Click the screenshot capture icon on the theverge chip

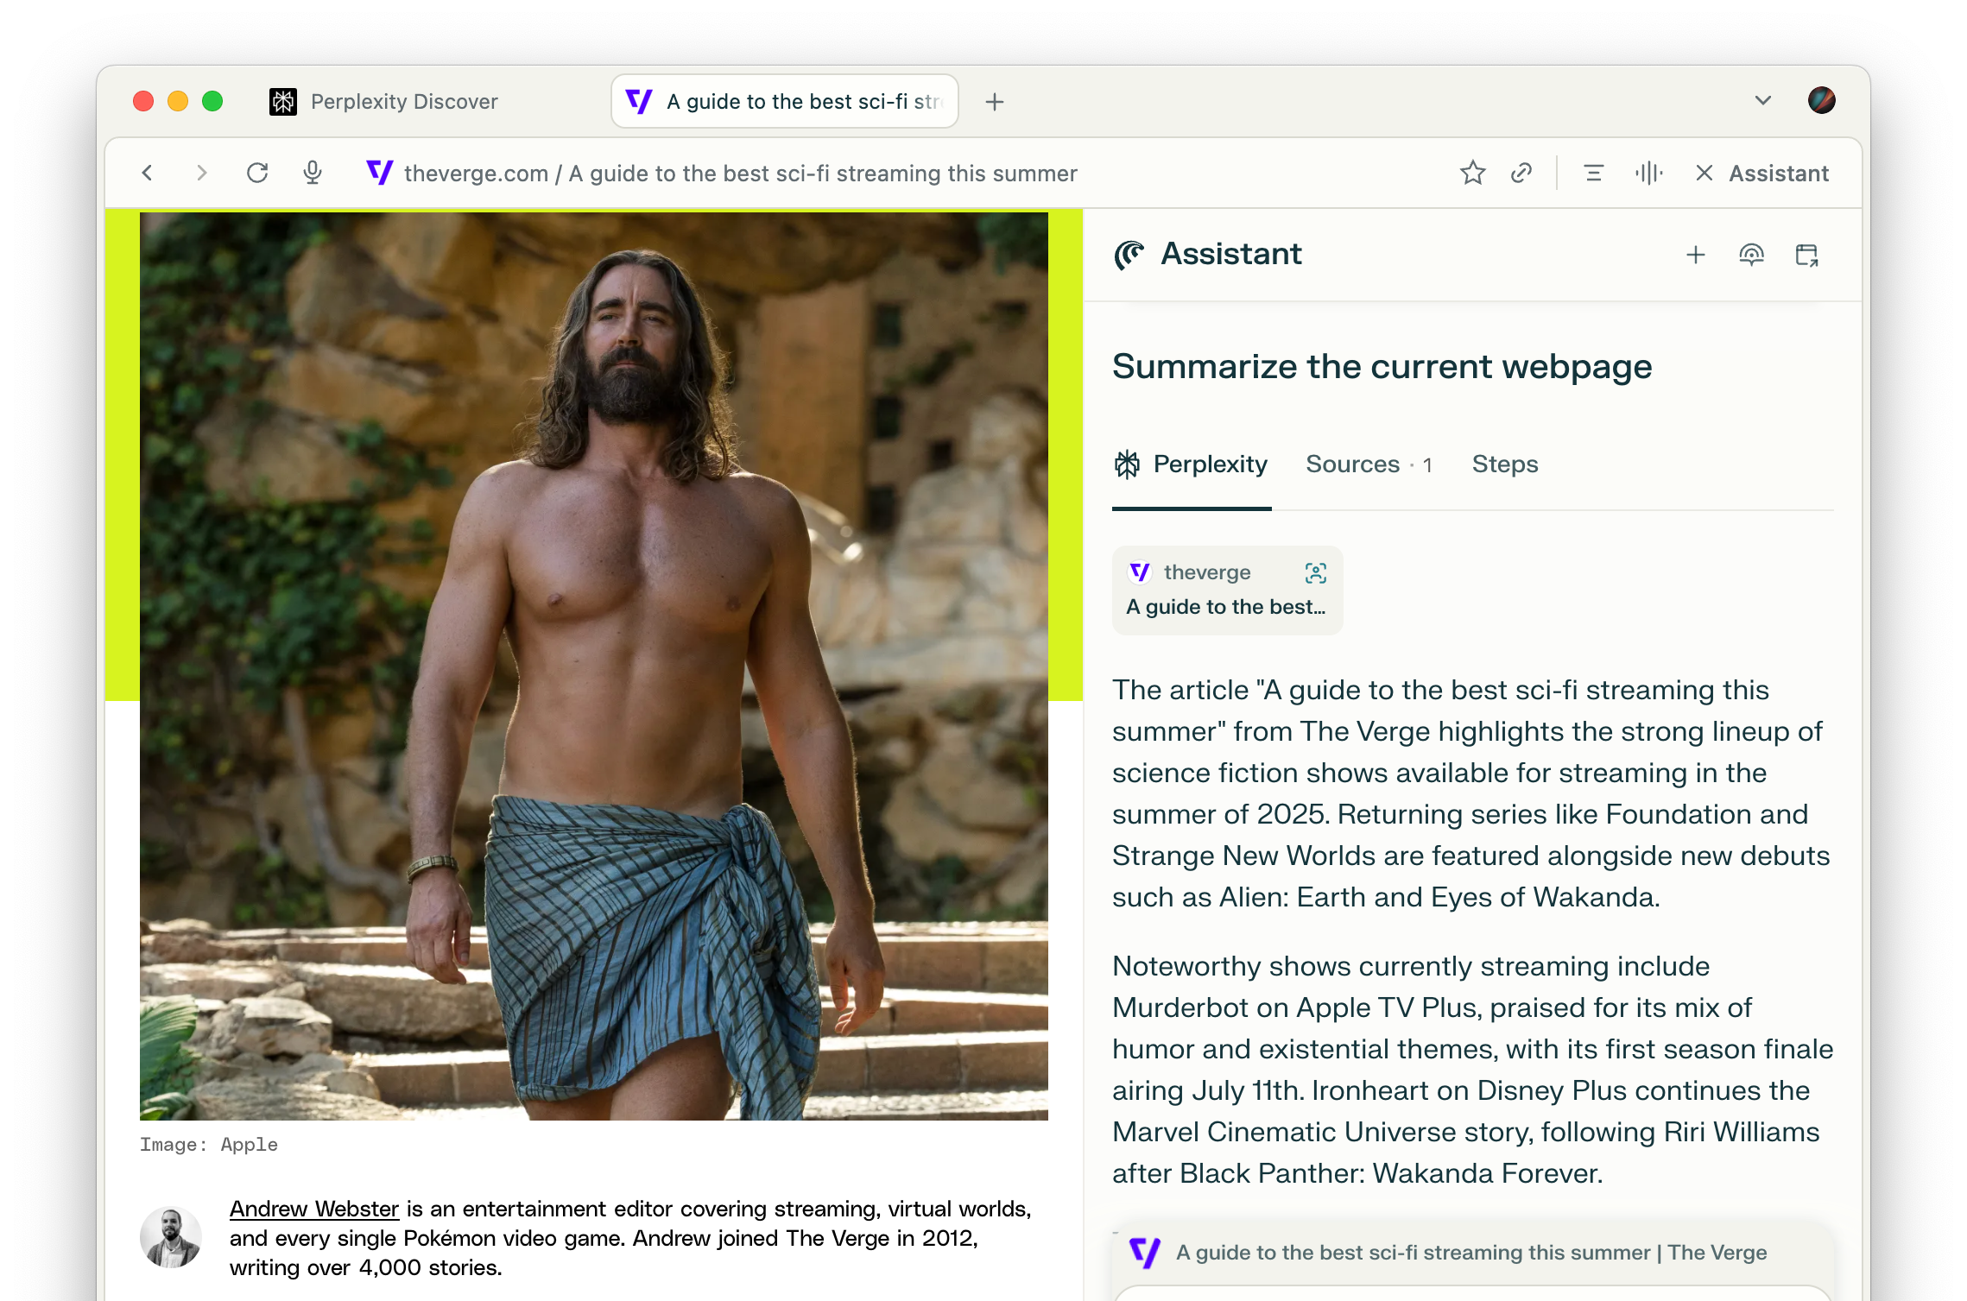point(1314,572)
